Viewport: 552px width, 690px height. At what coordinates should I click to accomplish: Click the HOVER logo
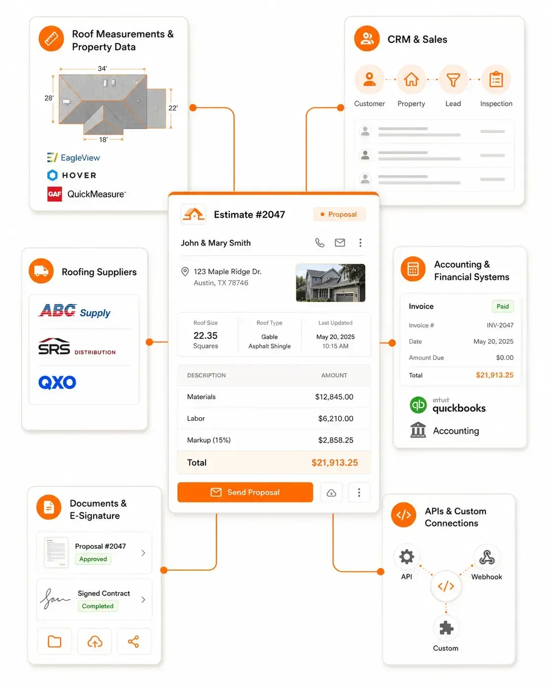coord(72,175)
